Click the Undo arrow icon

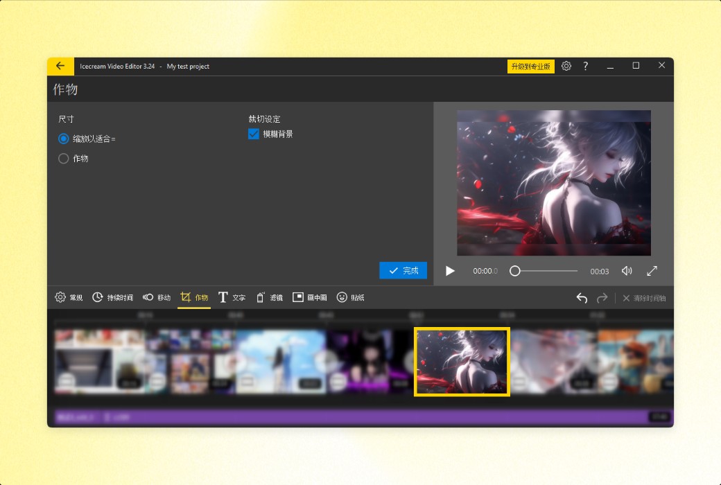582,297
